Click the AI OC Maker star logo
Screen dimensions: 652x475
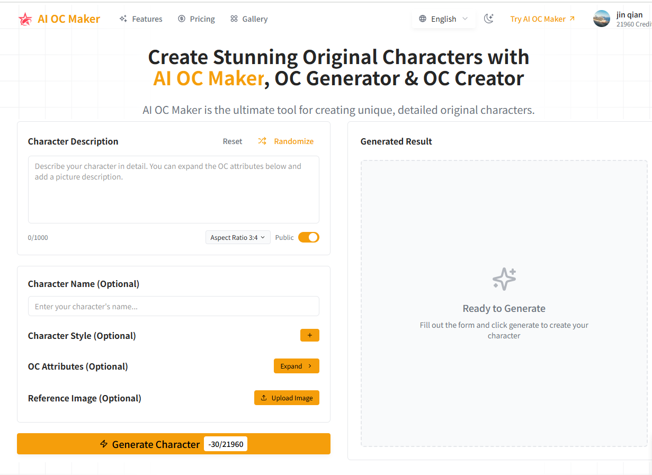(x=25, y=19)
